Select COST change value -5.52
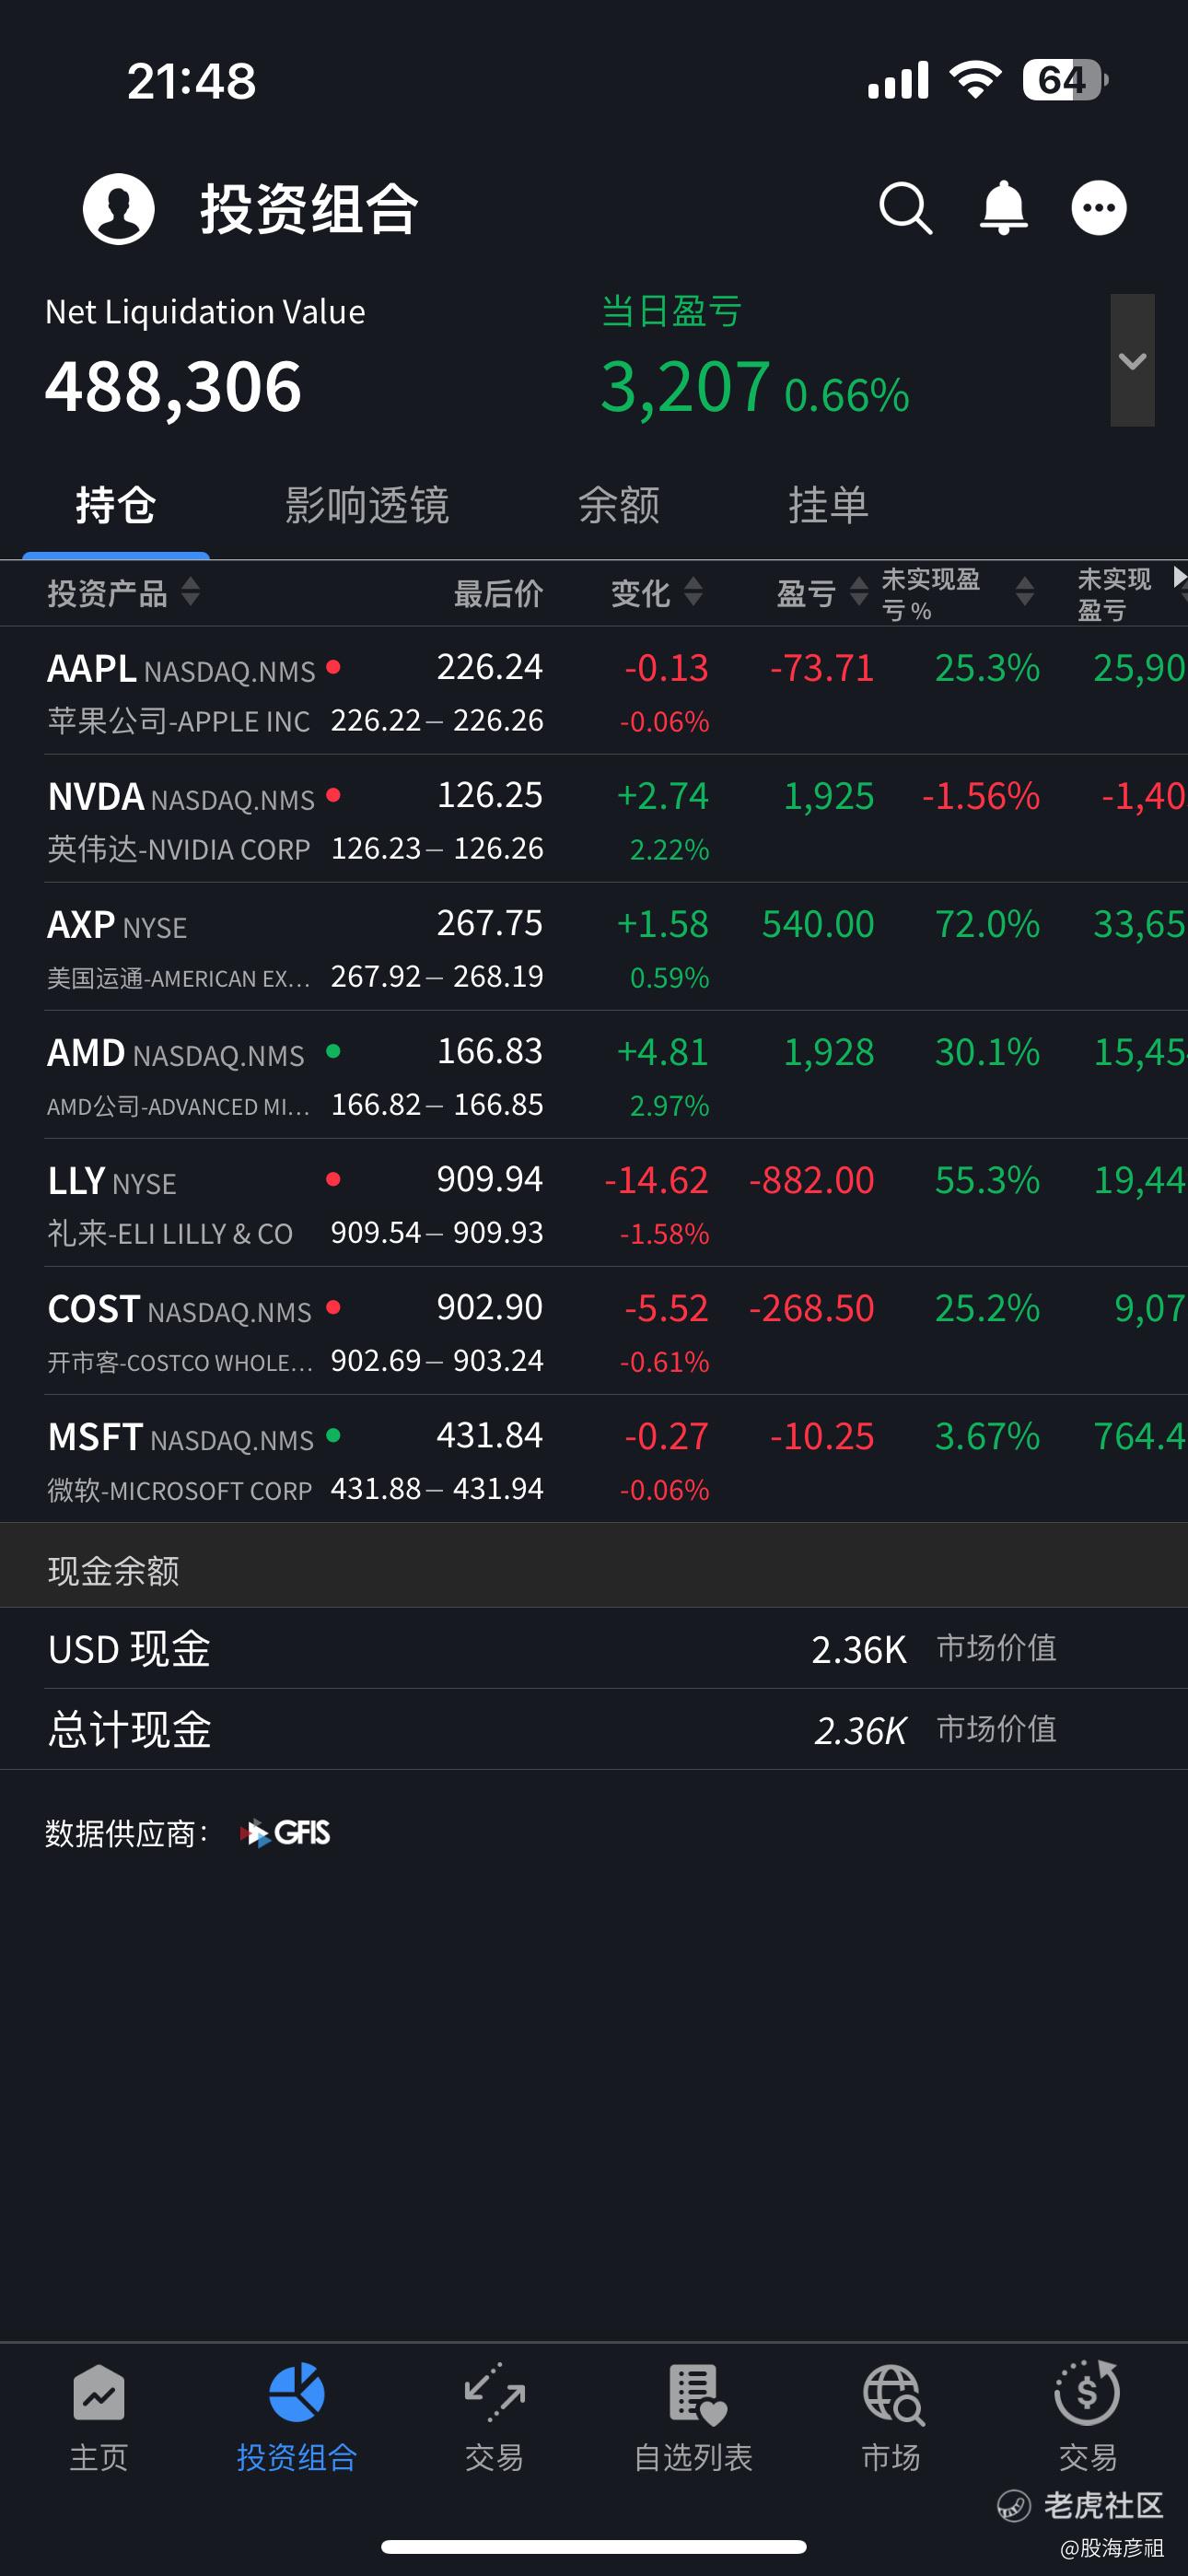This screenshot has width=1188, height=2576. click(x=666, y=1308)
